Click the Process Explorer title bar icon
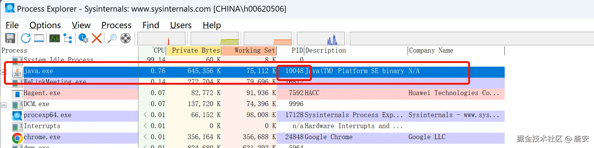The width and height of the screenshot is (594, 148). coord(10,8)
